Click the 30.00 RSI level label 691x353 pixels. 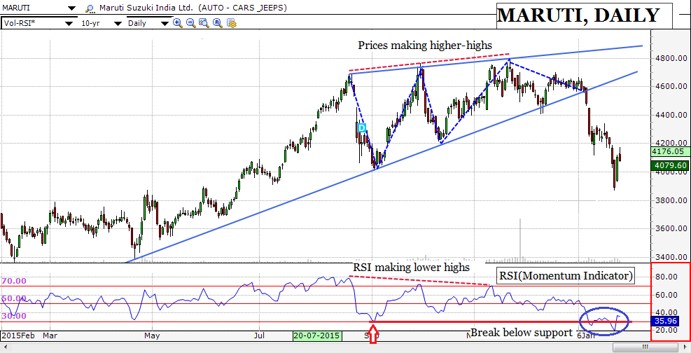(14, 316)
